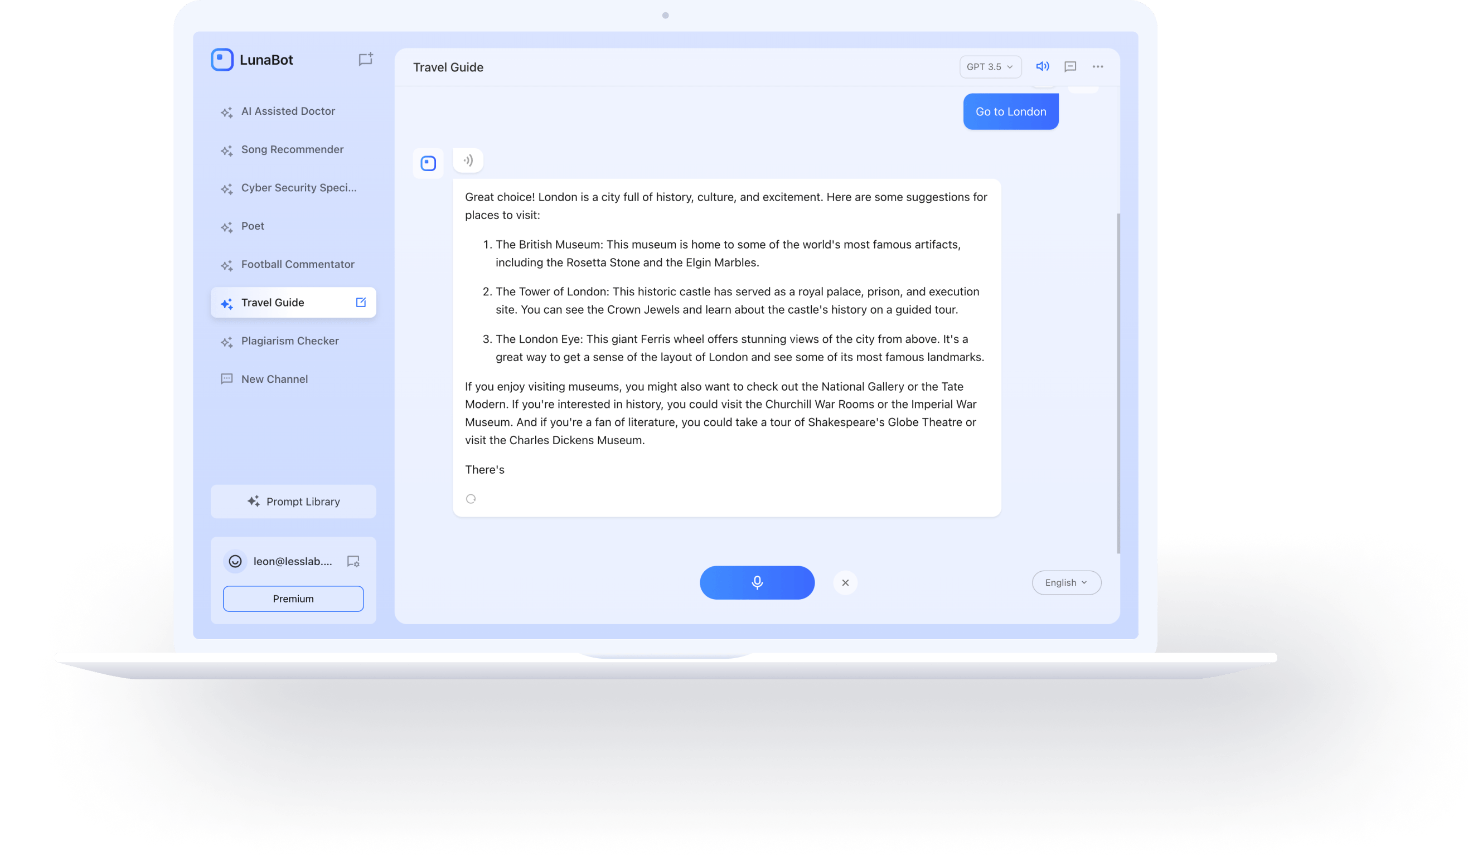Click the edit/pencil icon on Travel Guide
This screenshot has height=856, width=1468.
tap(361, 301)
